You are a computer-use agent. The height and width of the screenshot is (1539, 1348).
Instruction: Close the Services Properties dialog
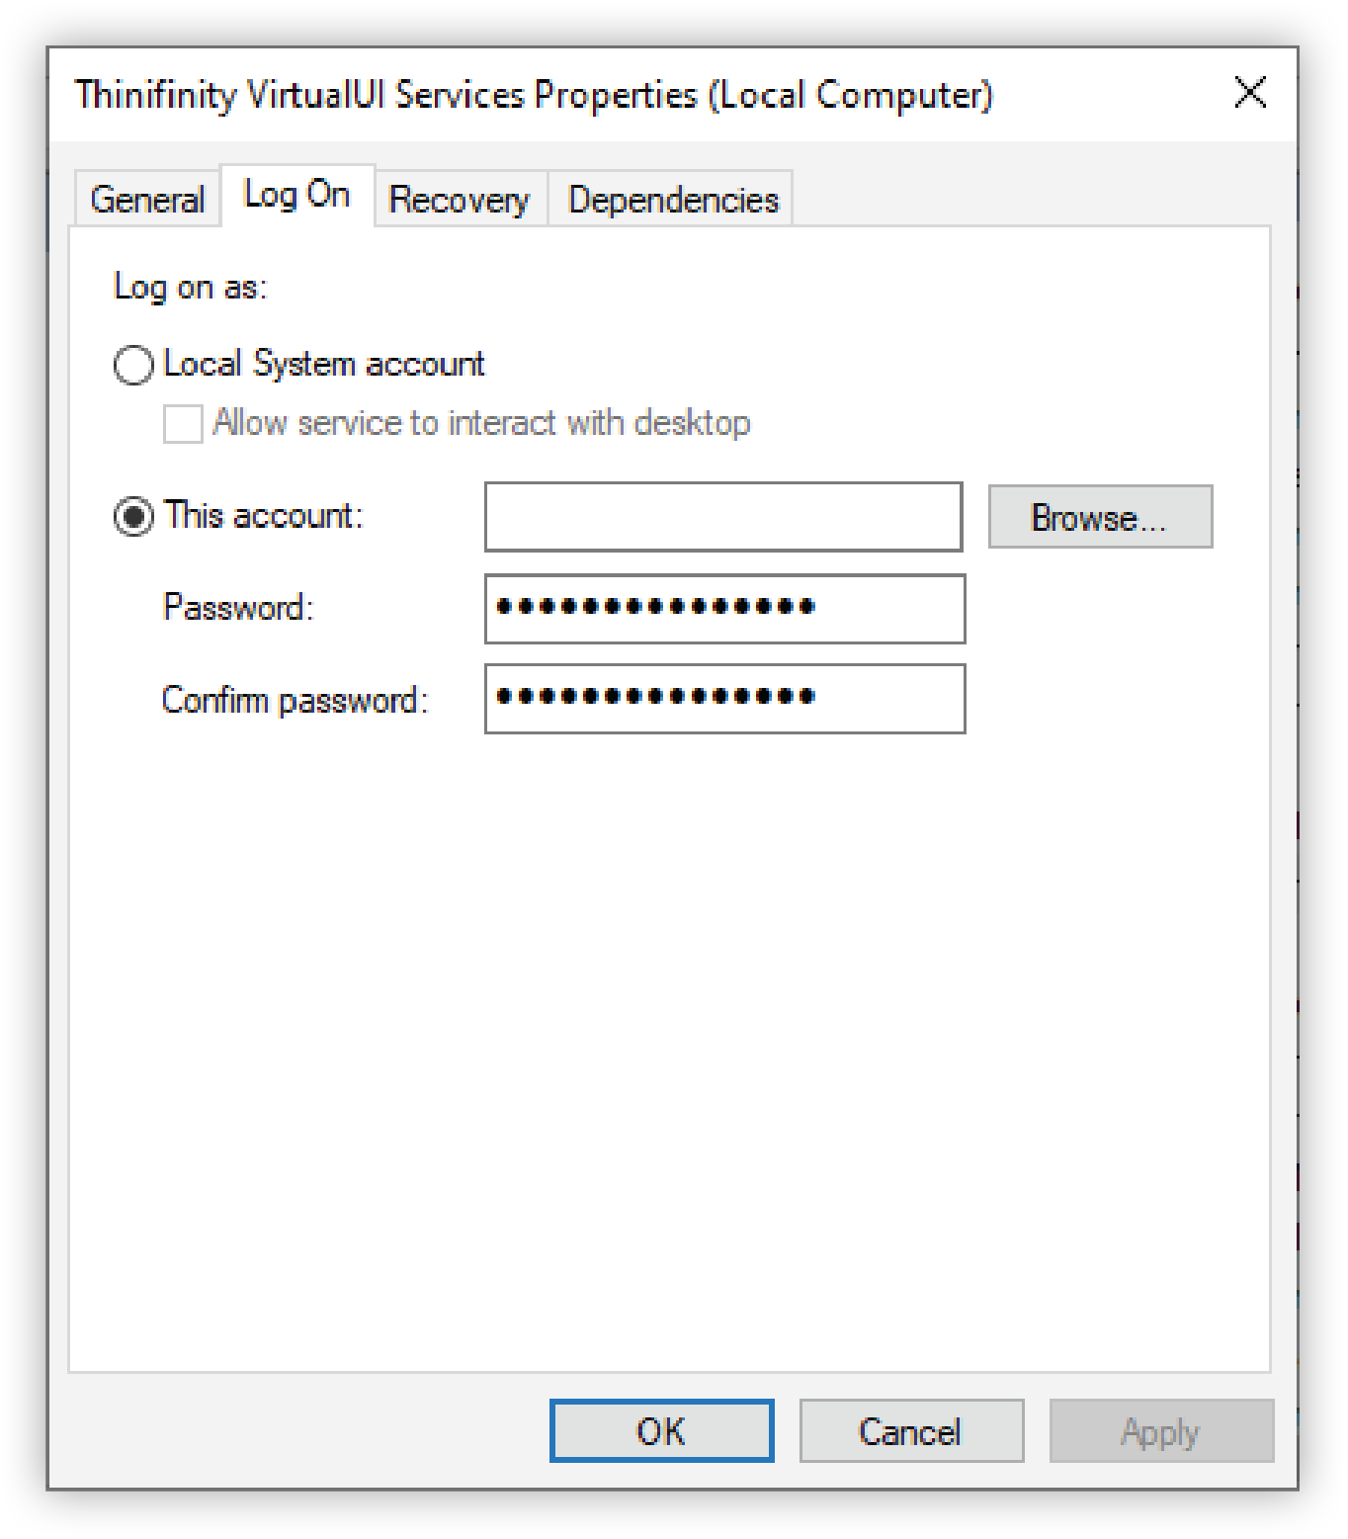tap(1250, 93)
